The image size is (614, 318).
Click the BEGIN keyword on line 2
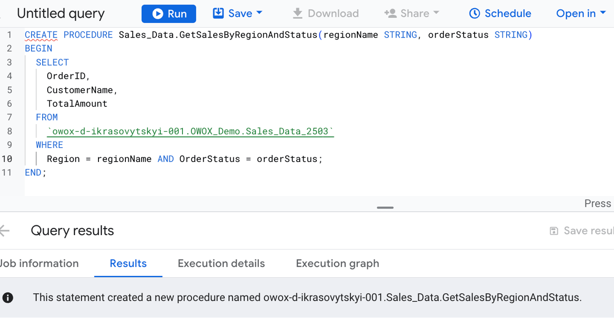coord(38,48)
